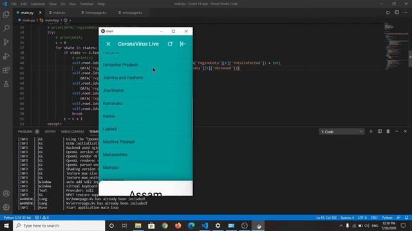Close the main.py editor tab
The image size is (412, 231).
(40, 13)
